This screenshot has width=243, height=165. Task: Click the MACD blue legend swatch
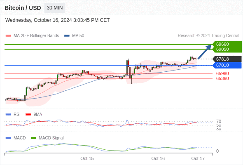coord(8,138)
